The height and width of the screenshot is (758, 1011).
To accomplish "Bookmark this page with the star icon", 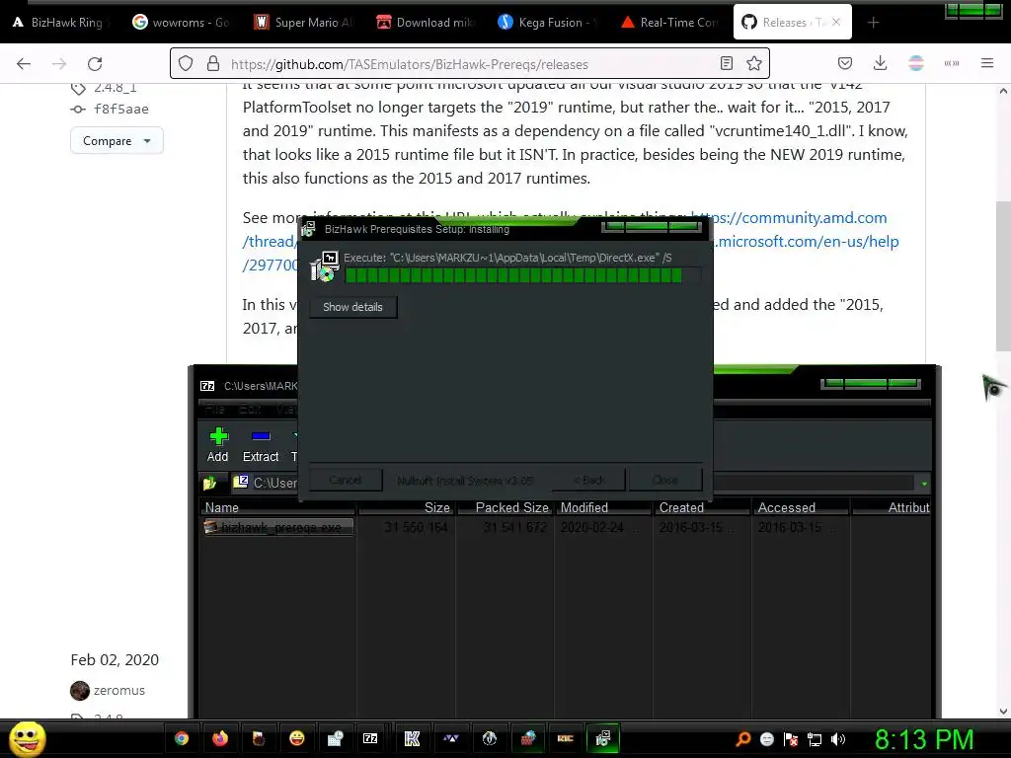I will (753, 63).
